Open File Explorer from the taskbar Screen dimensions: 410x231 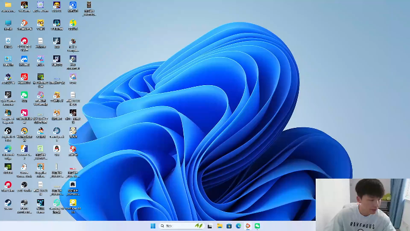219,226
